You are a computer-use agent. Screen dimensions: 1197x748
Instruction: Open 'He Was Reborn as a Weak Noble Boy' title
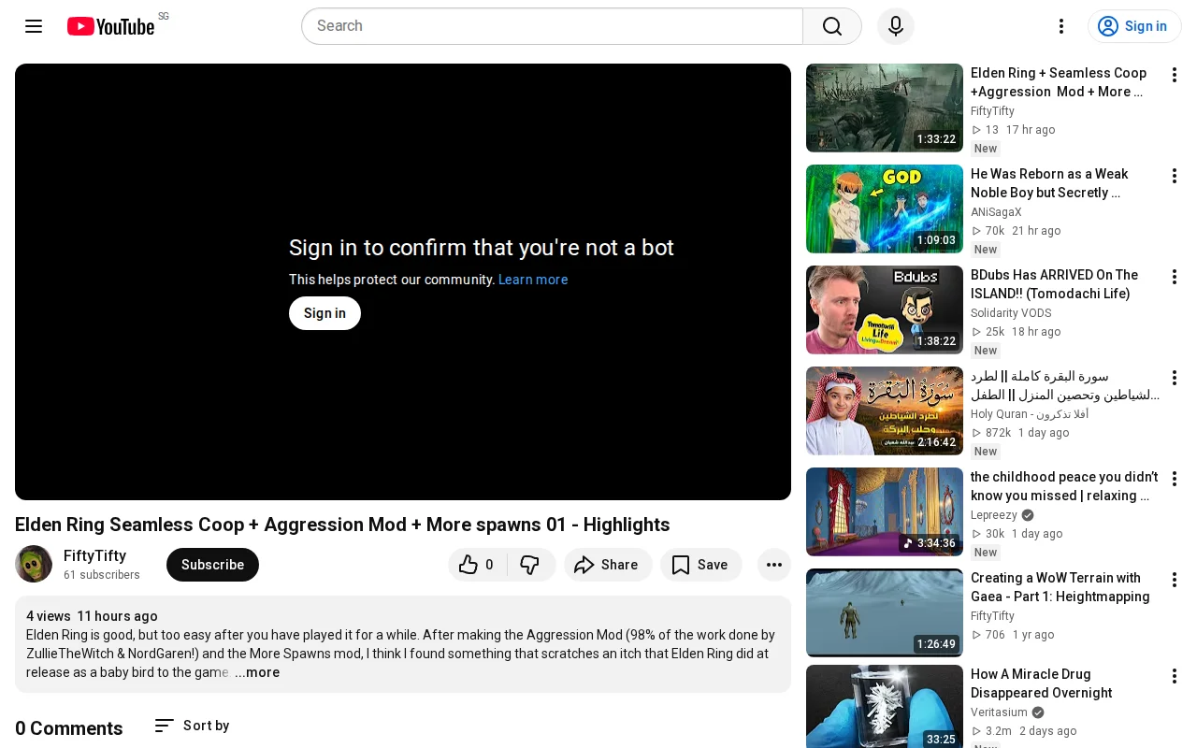(1049, 183)
